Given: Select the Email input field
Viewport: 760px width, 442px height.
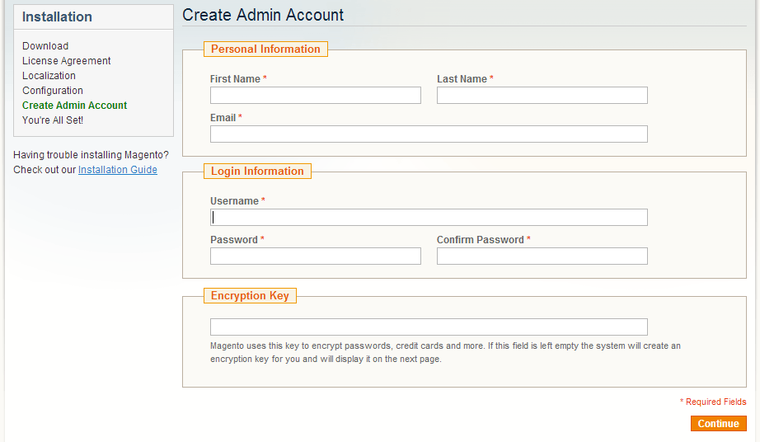Looking at the screenshot, I should (429, 134).
